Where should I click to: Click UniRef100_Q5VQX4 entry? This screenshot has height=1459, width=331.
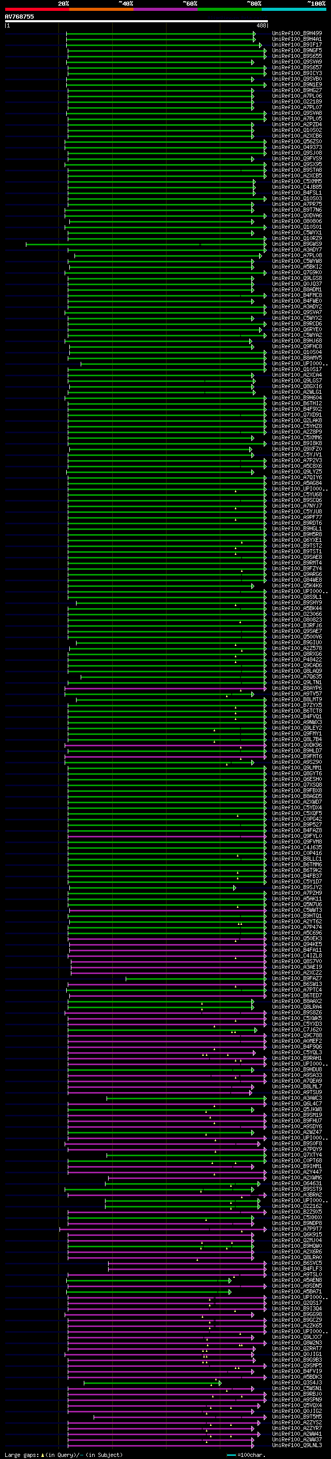tap(297, 1405)
